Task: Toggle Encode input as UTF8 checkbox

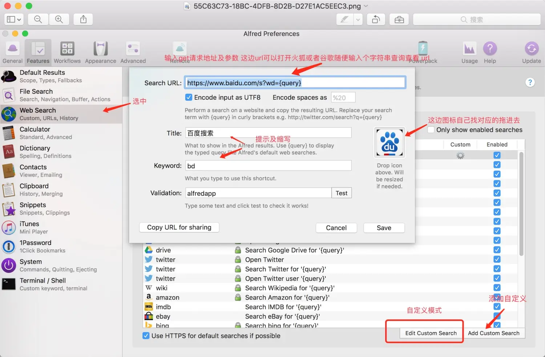Action: (189, 97)
